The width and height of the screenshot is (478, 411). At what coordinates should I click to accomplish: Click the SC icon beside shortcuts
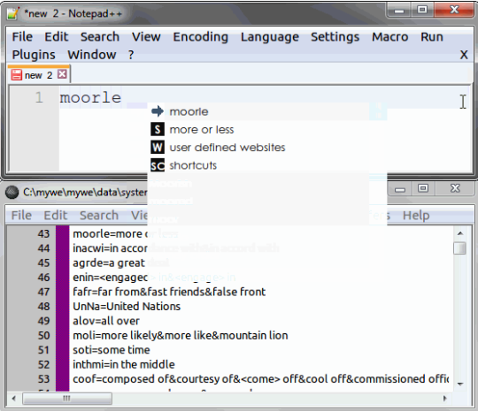158,165
